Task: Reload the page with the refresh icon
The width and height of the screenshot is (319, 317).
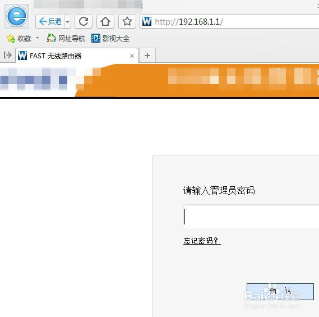Action: (x=84, y=21)
